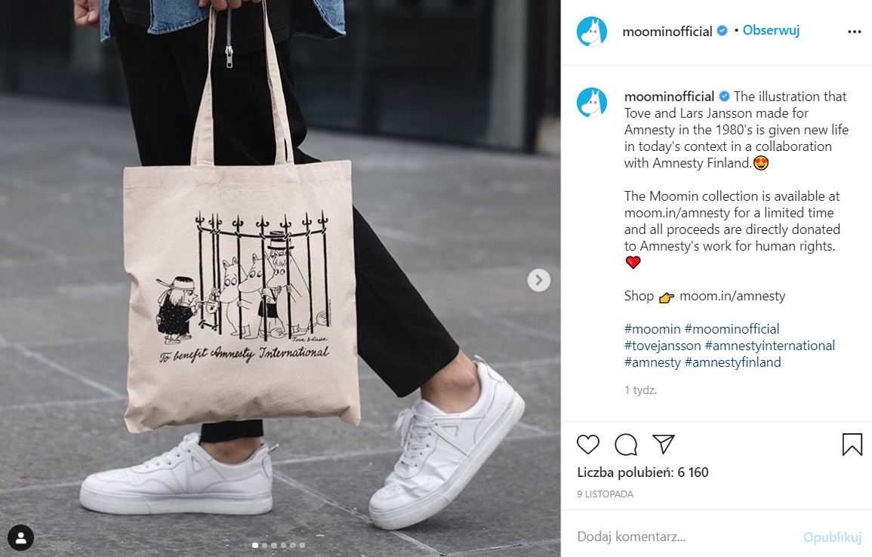Open the #amnestyfinland hashtag
872x557 pixels.
point(733,362)
